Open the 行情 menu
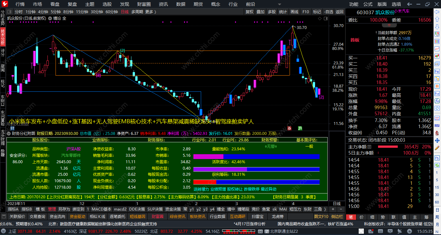 [20, 4]
